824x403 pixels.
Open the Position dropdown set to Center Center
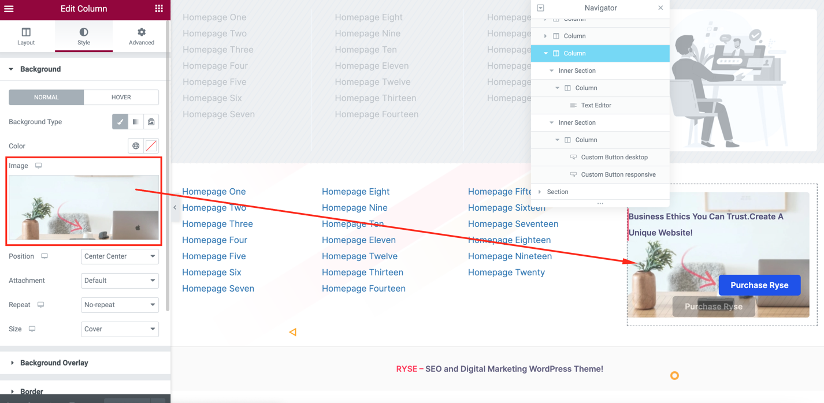[120, 256]
